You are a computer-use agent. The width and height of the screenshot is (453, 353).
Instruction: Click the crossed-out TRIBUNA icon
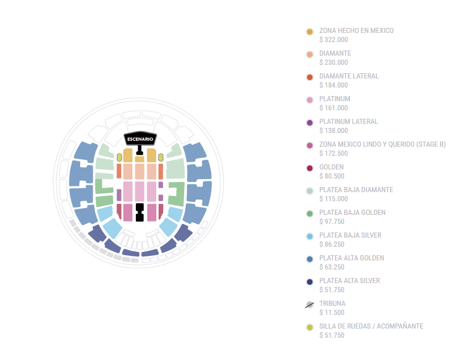pos(310,305)
